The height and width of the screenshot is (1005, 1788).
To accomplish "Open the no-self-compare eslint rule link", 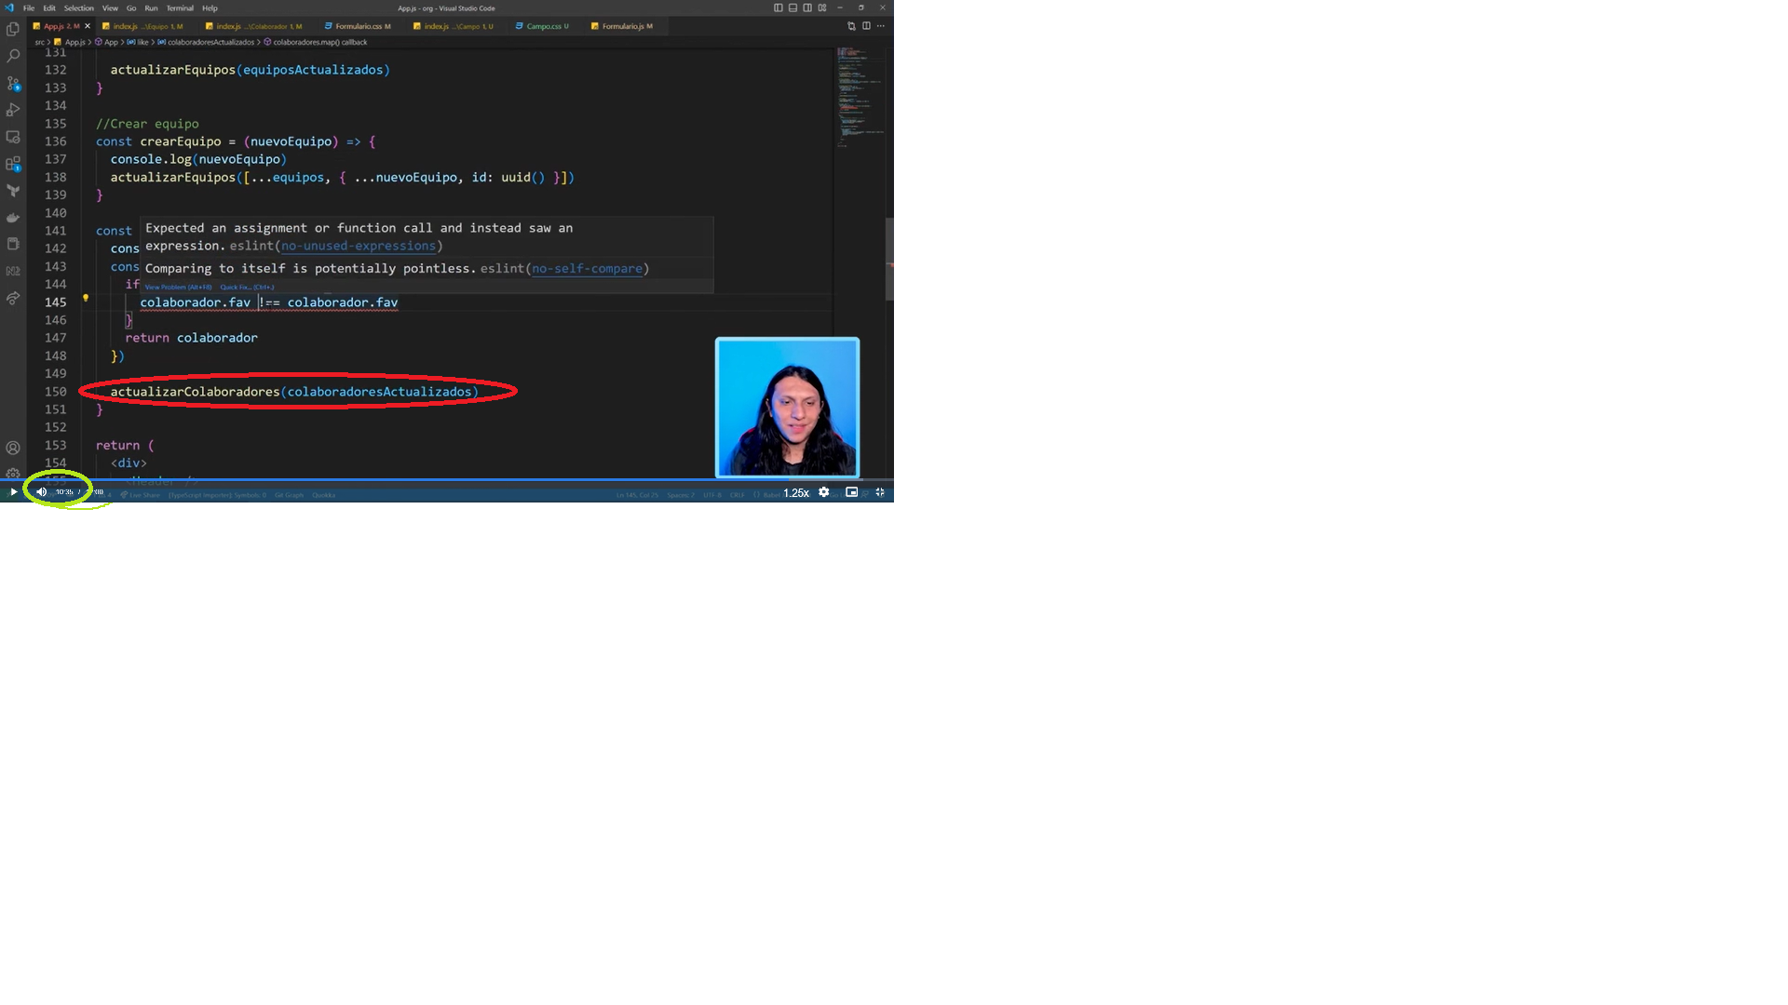I will [x=588, y=269].
